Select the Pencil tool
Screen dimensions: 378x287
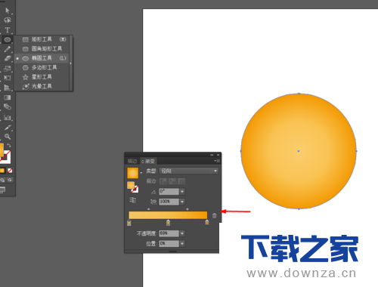coord(8,49)
